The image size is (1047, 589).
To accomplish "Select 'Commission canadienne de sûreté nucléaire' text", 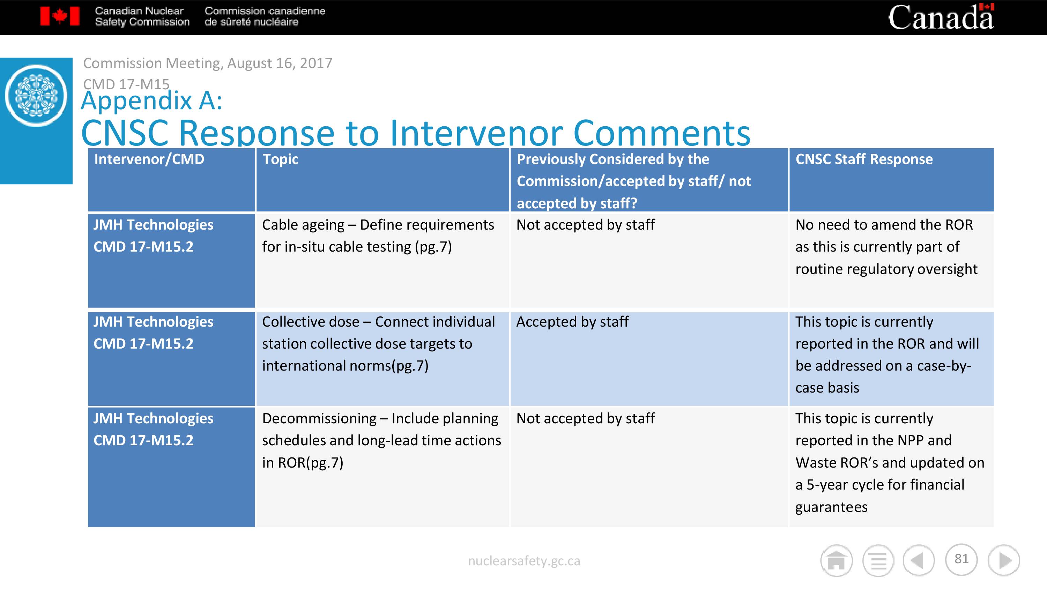I will [x=265, y=17].
